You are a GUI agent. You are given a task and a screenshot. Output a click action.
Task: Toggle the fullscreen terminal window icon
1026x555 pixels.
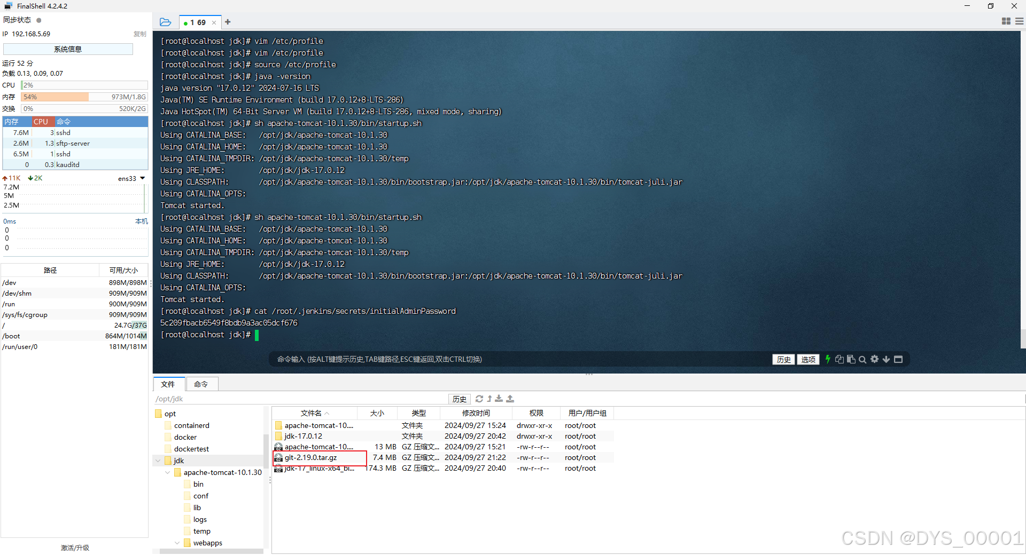(898, 359)
